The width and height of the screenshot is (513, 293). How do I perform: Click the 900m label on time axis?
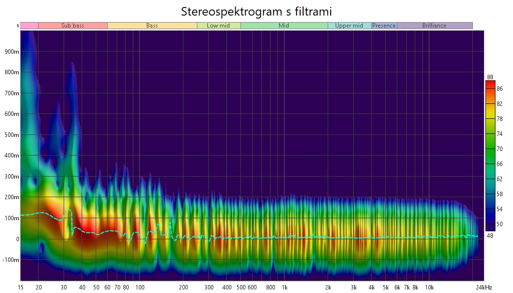coord(12,51)
